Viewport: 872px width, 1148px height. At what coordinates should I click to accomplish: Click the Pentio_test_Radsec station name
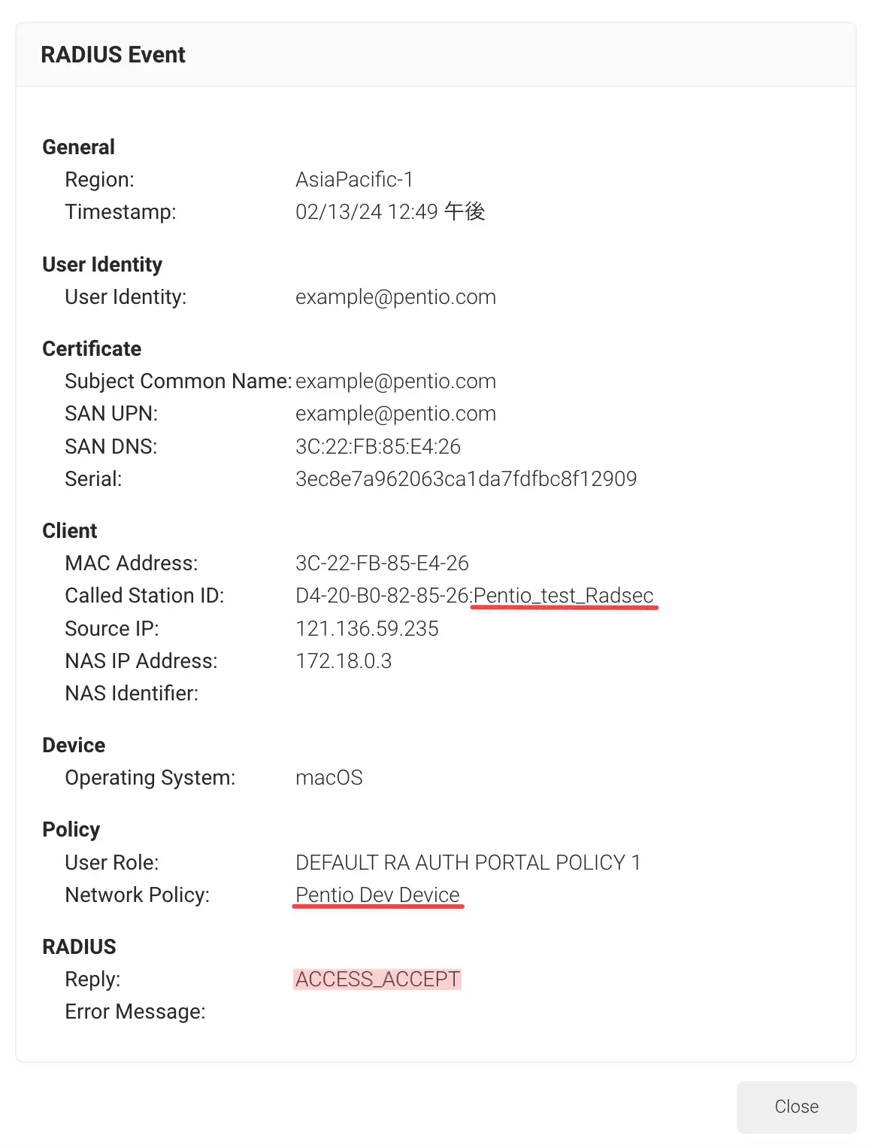point(564,595)
